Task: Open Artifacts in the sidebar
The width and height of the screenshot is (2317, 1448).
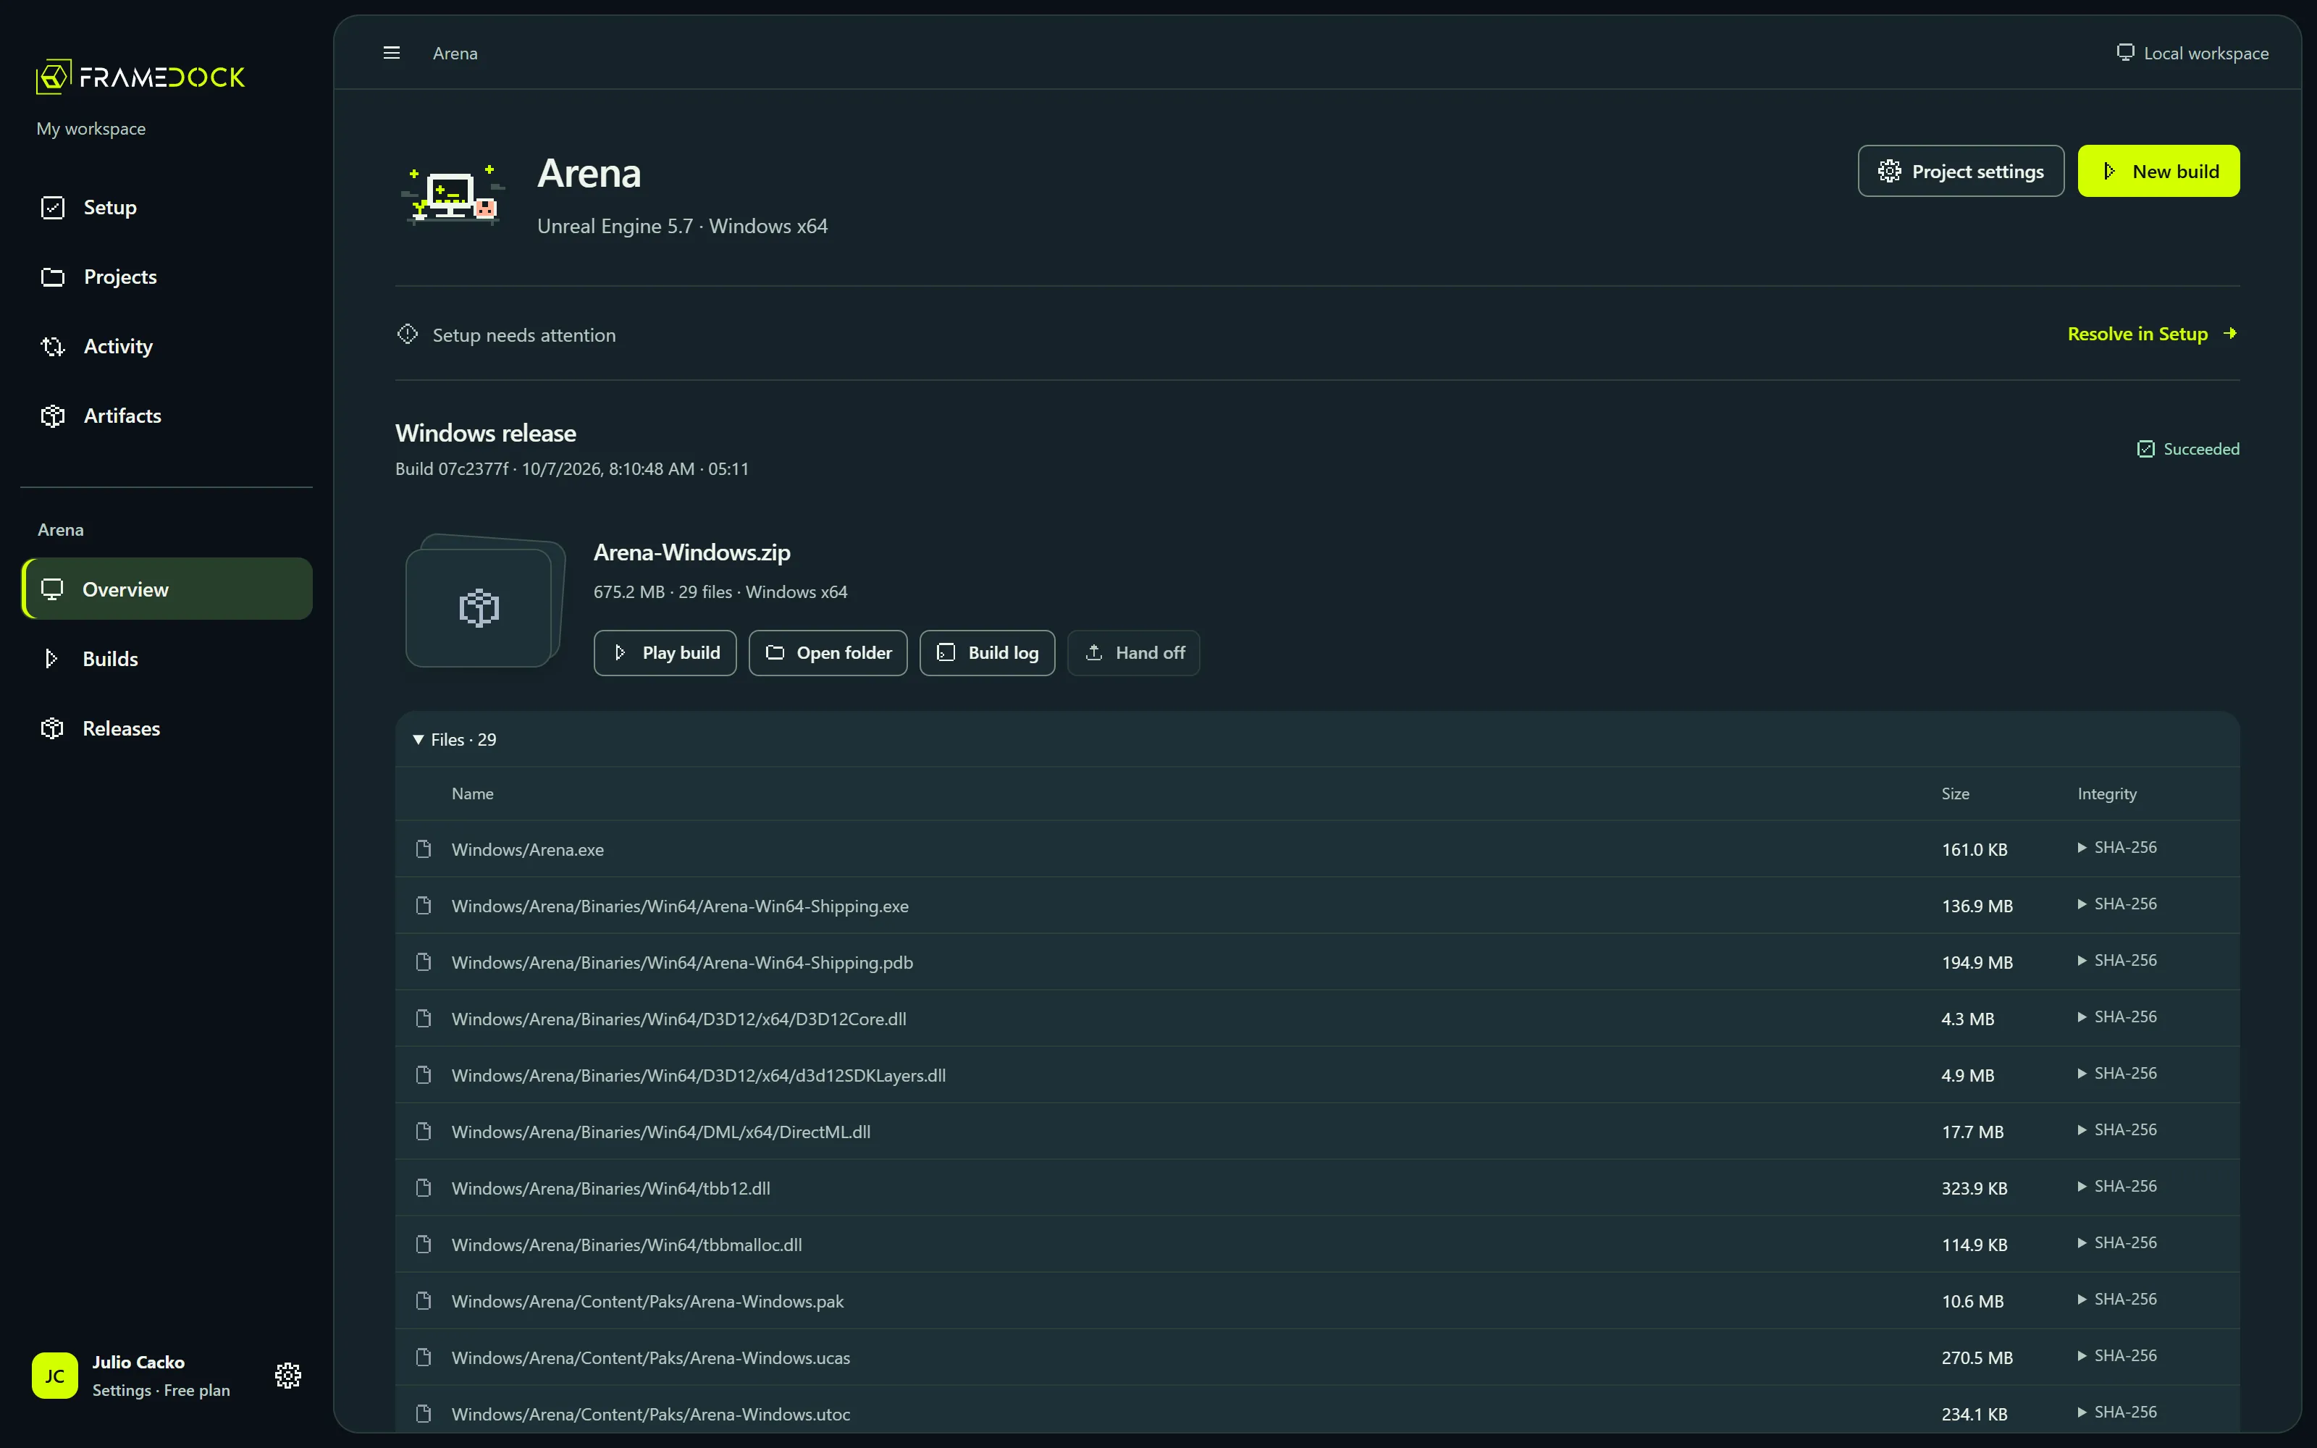Action: 167,416
